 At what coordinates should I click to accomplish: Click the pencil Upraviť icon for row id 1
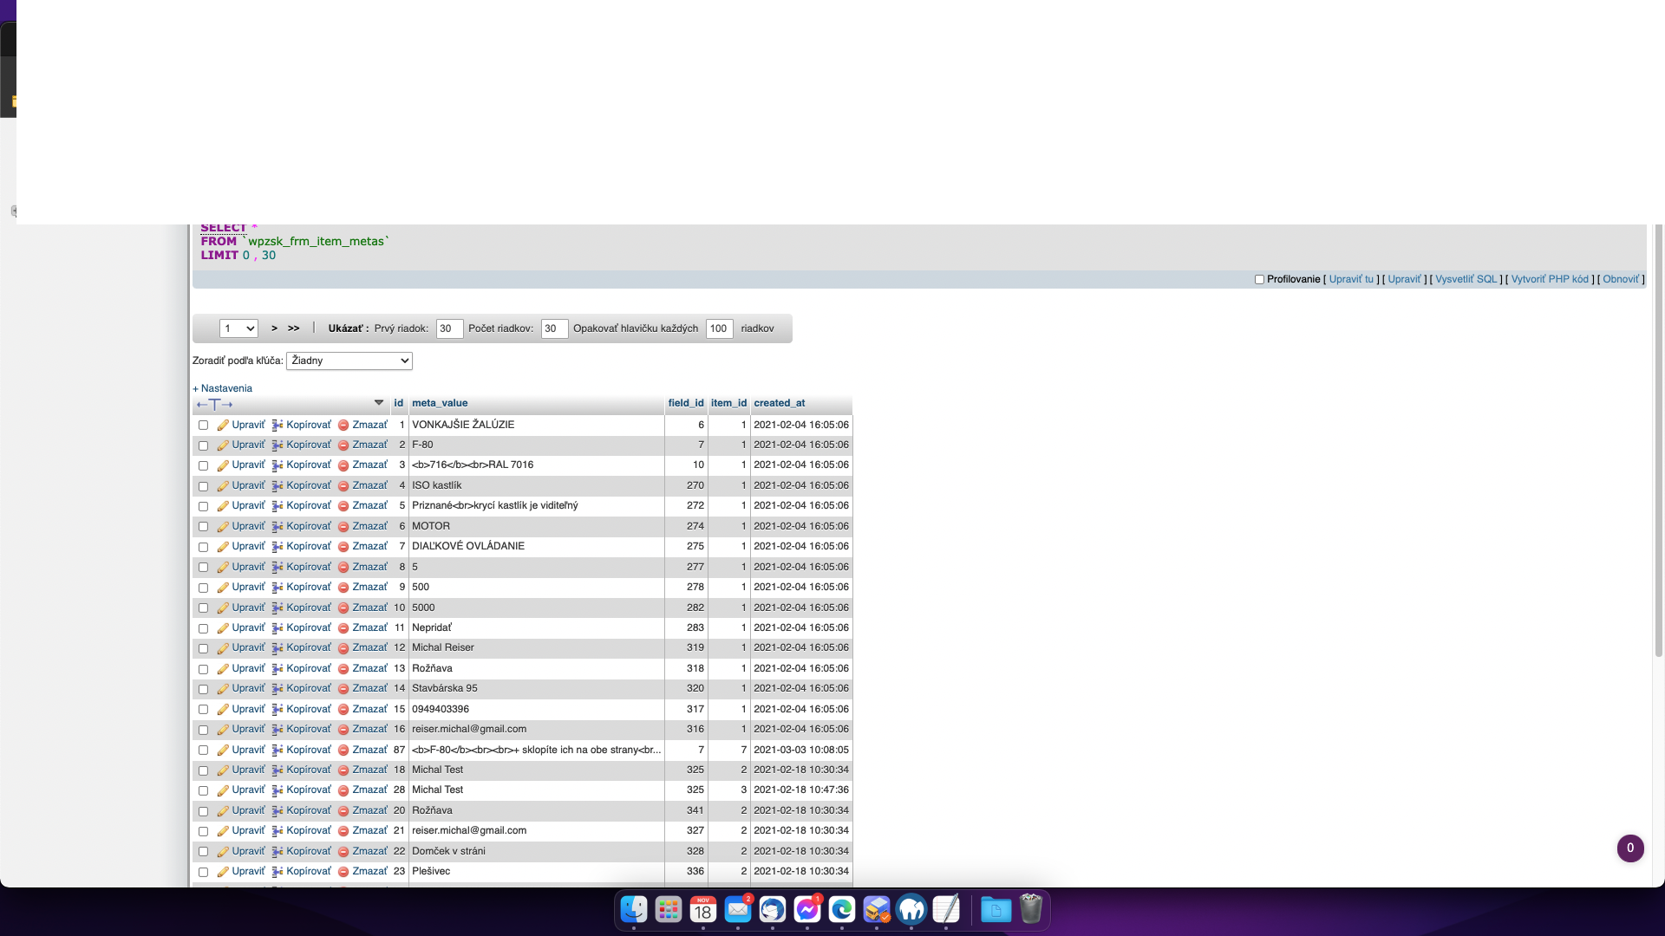tap(223, 426)
